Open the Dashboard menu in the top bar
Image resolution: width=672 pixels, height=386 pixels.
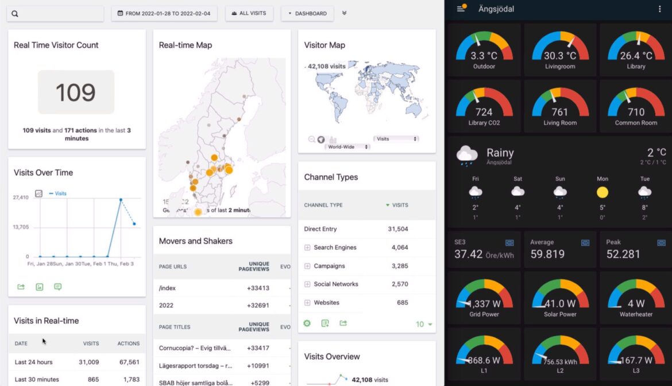307,13
